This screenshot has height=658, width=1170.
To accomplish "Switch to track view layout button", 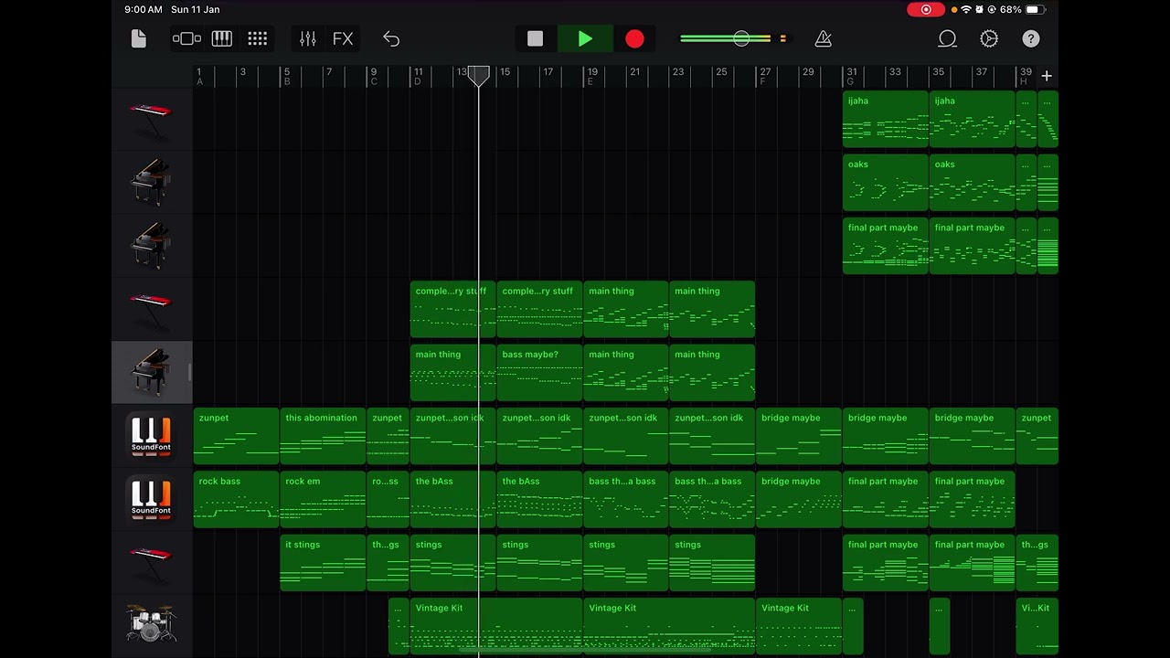I will 186,38.
